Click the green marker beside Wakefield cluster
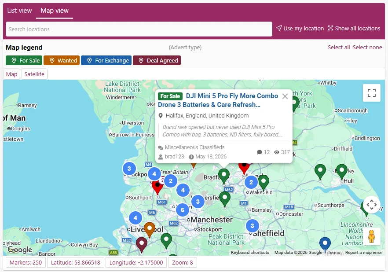The width and height of the screenshot is (388, 272). point(264,182)
